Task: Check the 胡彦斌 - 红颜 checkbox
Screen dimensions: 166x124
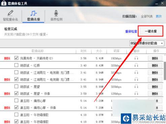Action: (x=16, y=65)
